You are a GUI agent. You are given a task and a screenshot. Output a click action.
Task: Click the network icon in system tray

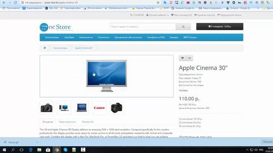click(x=252, y=150)
